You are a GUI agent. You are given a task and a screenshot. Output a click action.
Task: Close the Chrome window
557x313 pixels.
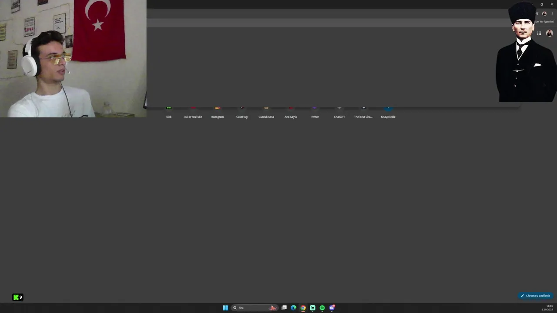(552, 4)
